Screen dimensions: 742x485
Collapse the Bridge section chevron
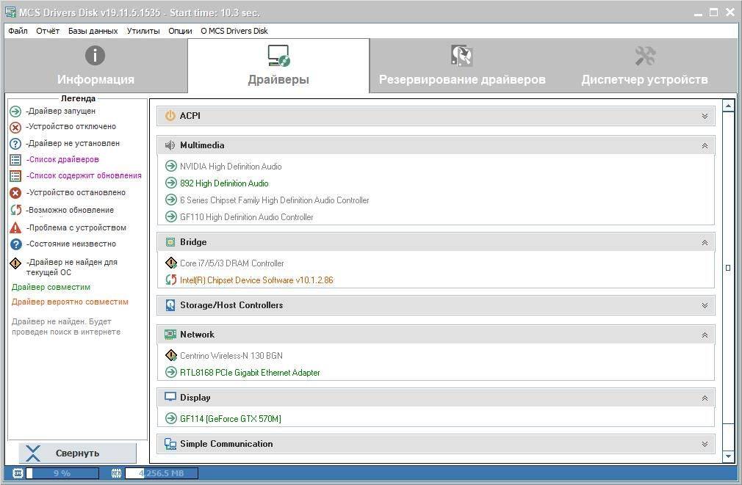click(705, 242)
